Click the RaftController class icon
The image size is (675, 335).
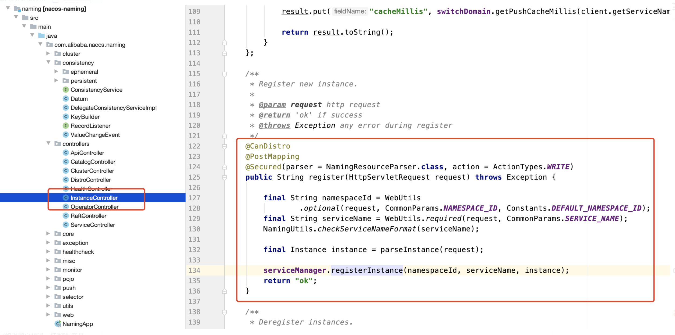65,216
